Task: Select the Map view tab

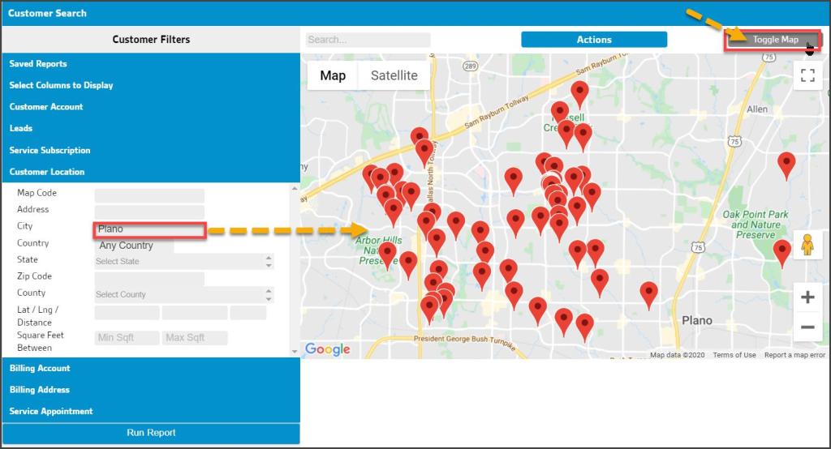Action: 333,75
